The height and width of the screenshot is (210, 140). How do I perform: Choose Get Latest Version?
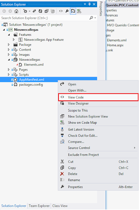tap(98, 130)
